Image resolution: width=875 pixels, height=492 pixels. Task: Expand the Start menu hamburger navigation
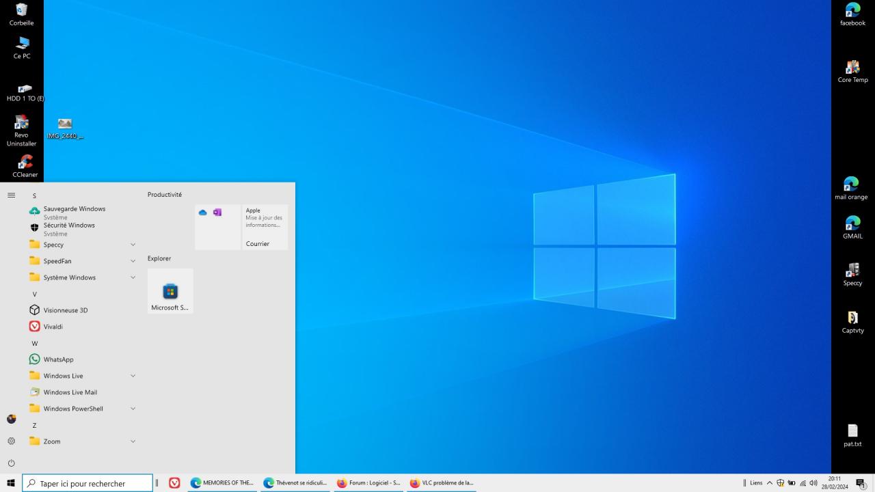point(11,195)
